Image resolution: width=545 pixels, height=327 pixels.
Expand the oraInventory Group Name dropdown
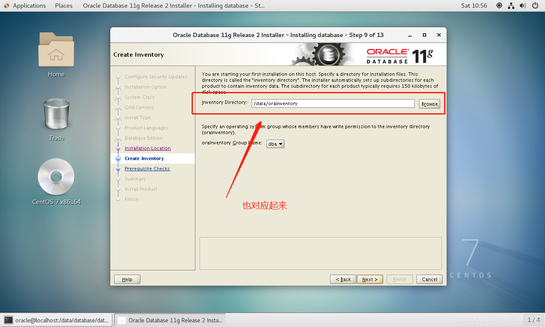click(275, 144)
